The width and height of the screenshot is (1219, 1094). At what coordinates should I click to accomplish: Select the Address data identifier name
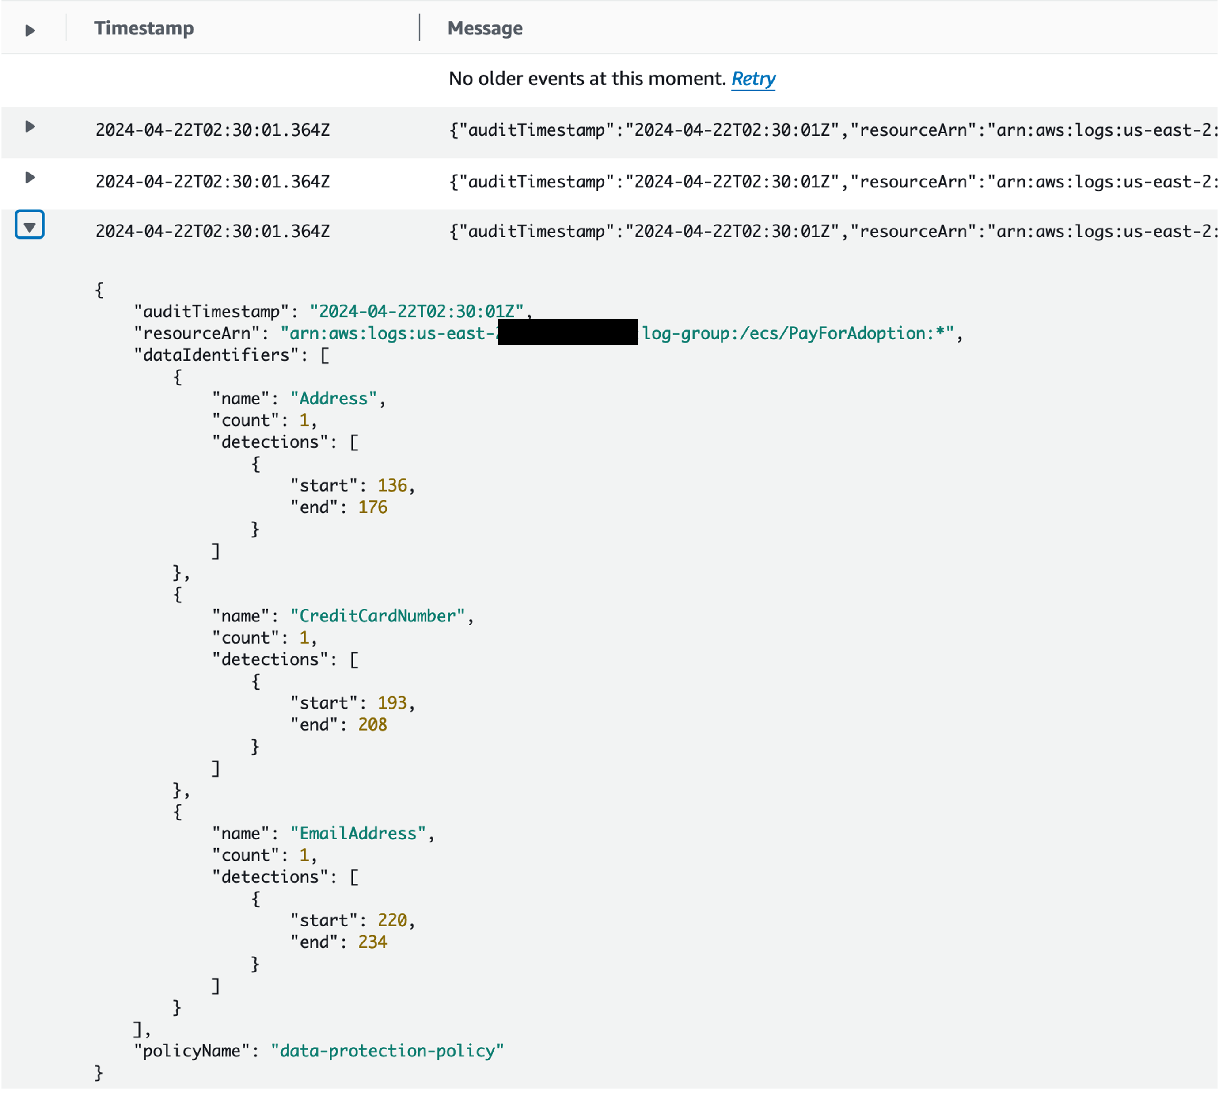[x=333, y=398]
